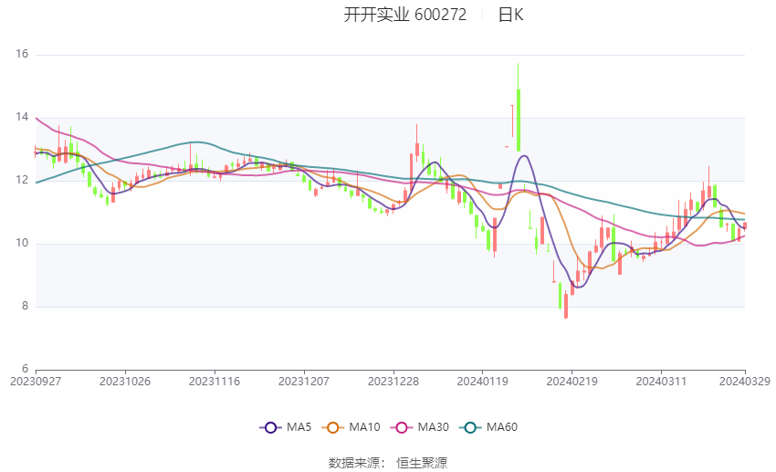The width and height of the screenshot is (776, 472).
Task: Click the chart title 开开实业 600272
Action: (x=404, y=15)
